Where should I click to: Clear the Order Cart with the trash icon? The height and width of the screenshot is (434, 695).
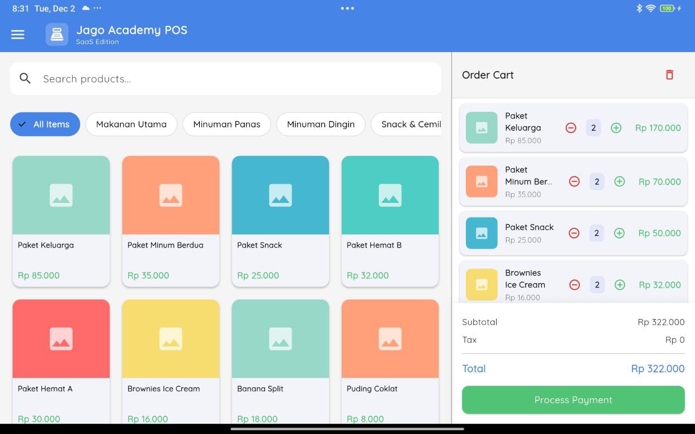pyautogui.click(x=669, y=74)
